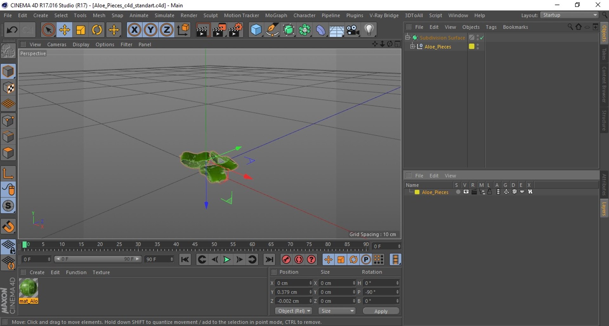609x326 pixels.
Task: Activate the Rotate tool
Action: click(97, 30)
